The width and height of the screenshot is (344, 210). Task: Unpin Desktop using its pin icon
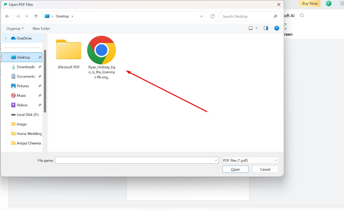[40, 57]
